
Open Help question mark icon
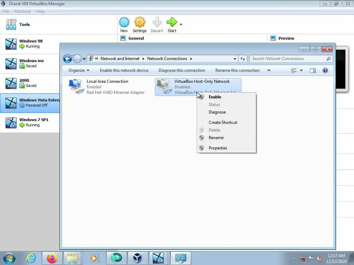click(325, 70)
